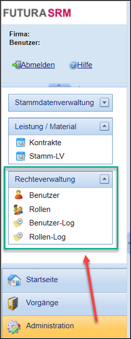Click the Abmelden door icon
The width and height of the screenshot is (131, 339).
(x=17, y=65)
